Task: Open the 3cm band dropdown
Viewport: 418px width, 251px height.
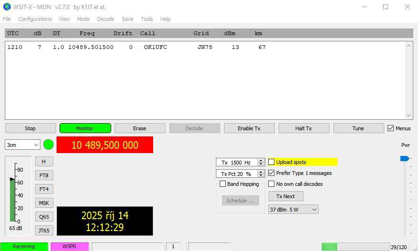Action: [x=22, y=145]
